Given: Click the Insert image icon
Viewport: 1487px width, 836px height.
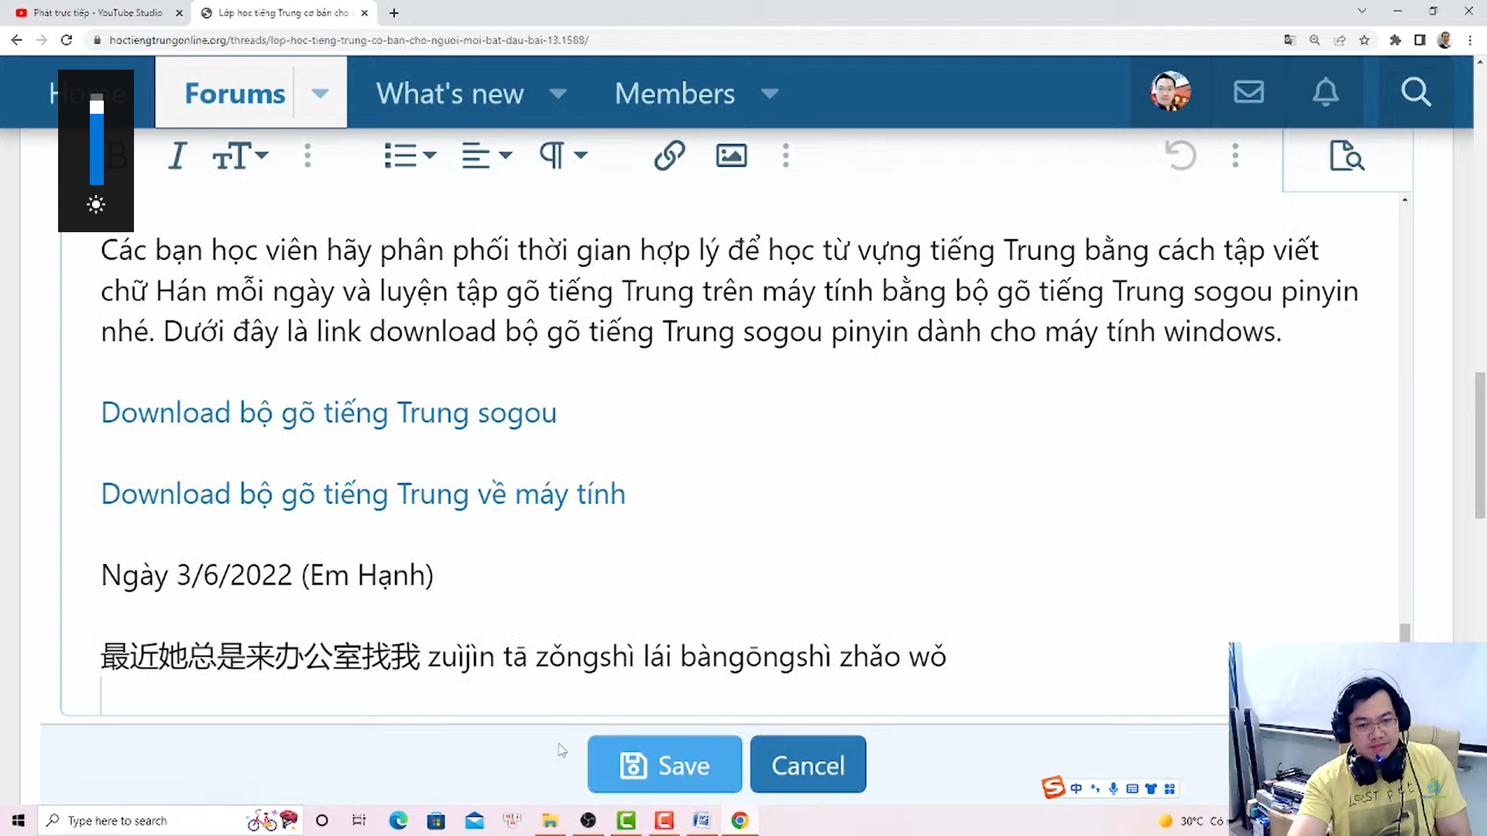Looking at the screenshot, I should pyautogui.click(x=731, y=156).
